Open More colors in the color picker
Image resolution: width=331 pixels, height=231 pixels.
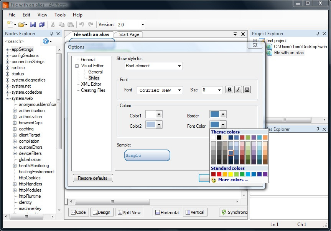(x=233, y=180)
